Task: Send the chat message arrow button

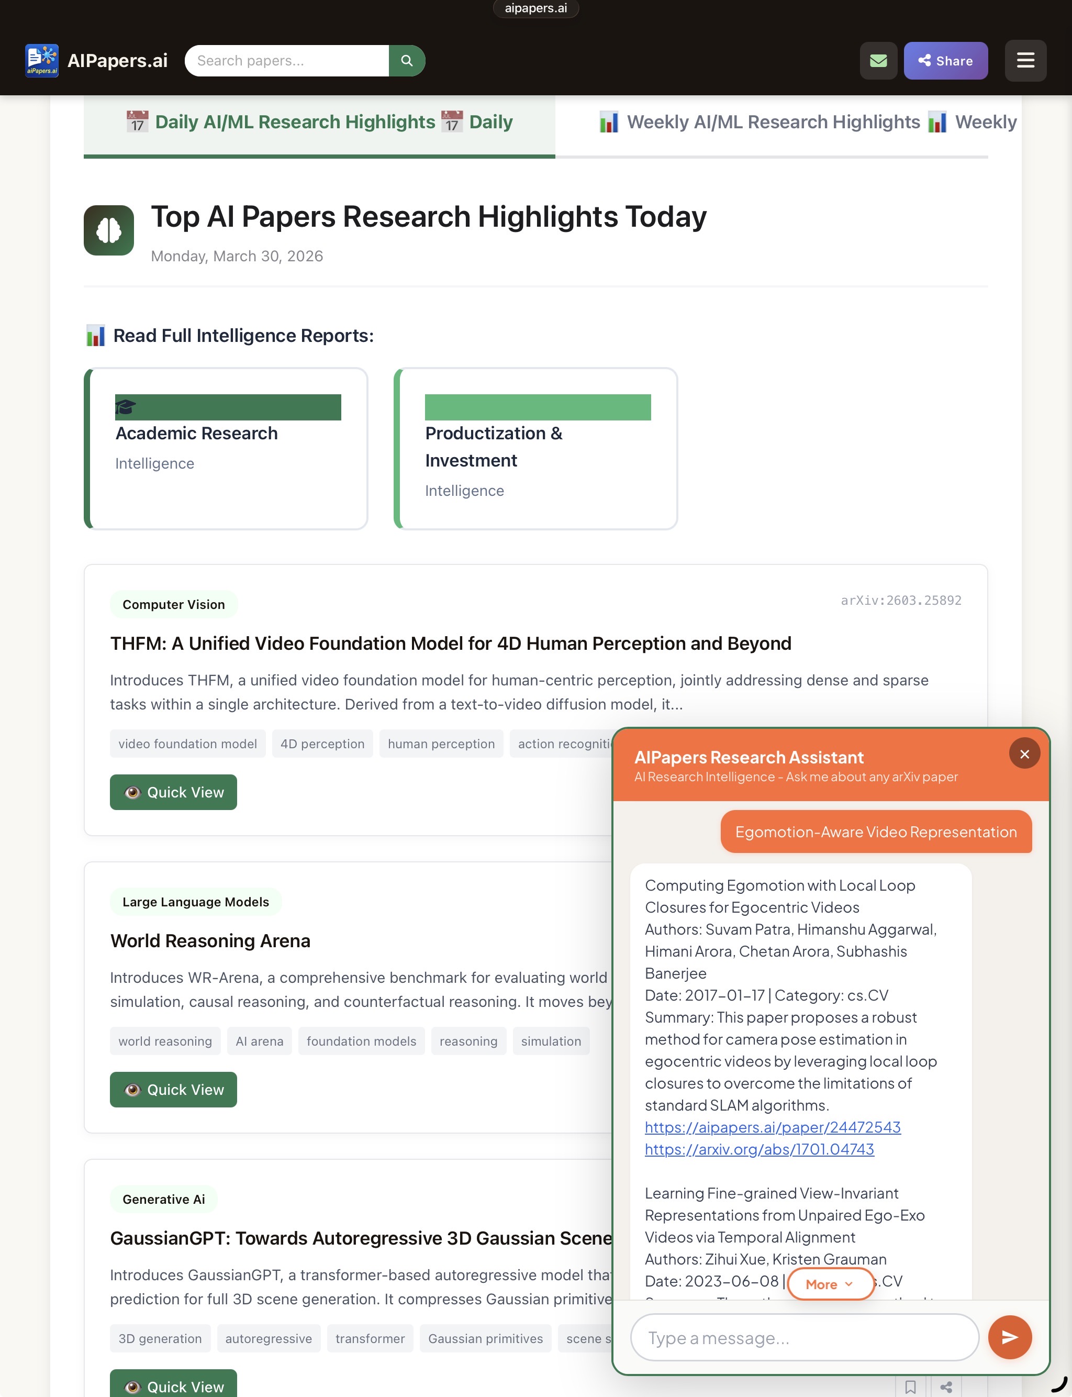Action: [1010, 1336]
